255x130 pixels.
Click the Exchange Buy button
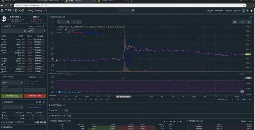(12, 96)
